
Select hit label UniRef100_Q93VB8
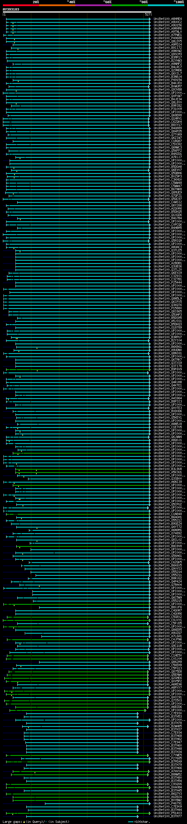pyautogui.click(x=168, y=89)
